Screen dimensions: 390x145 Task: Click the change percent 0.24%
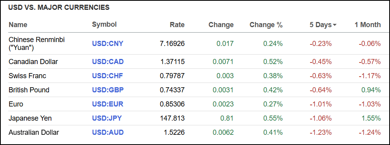tap(273, 44)
